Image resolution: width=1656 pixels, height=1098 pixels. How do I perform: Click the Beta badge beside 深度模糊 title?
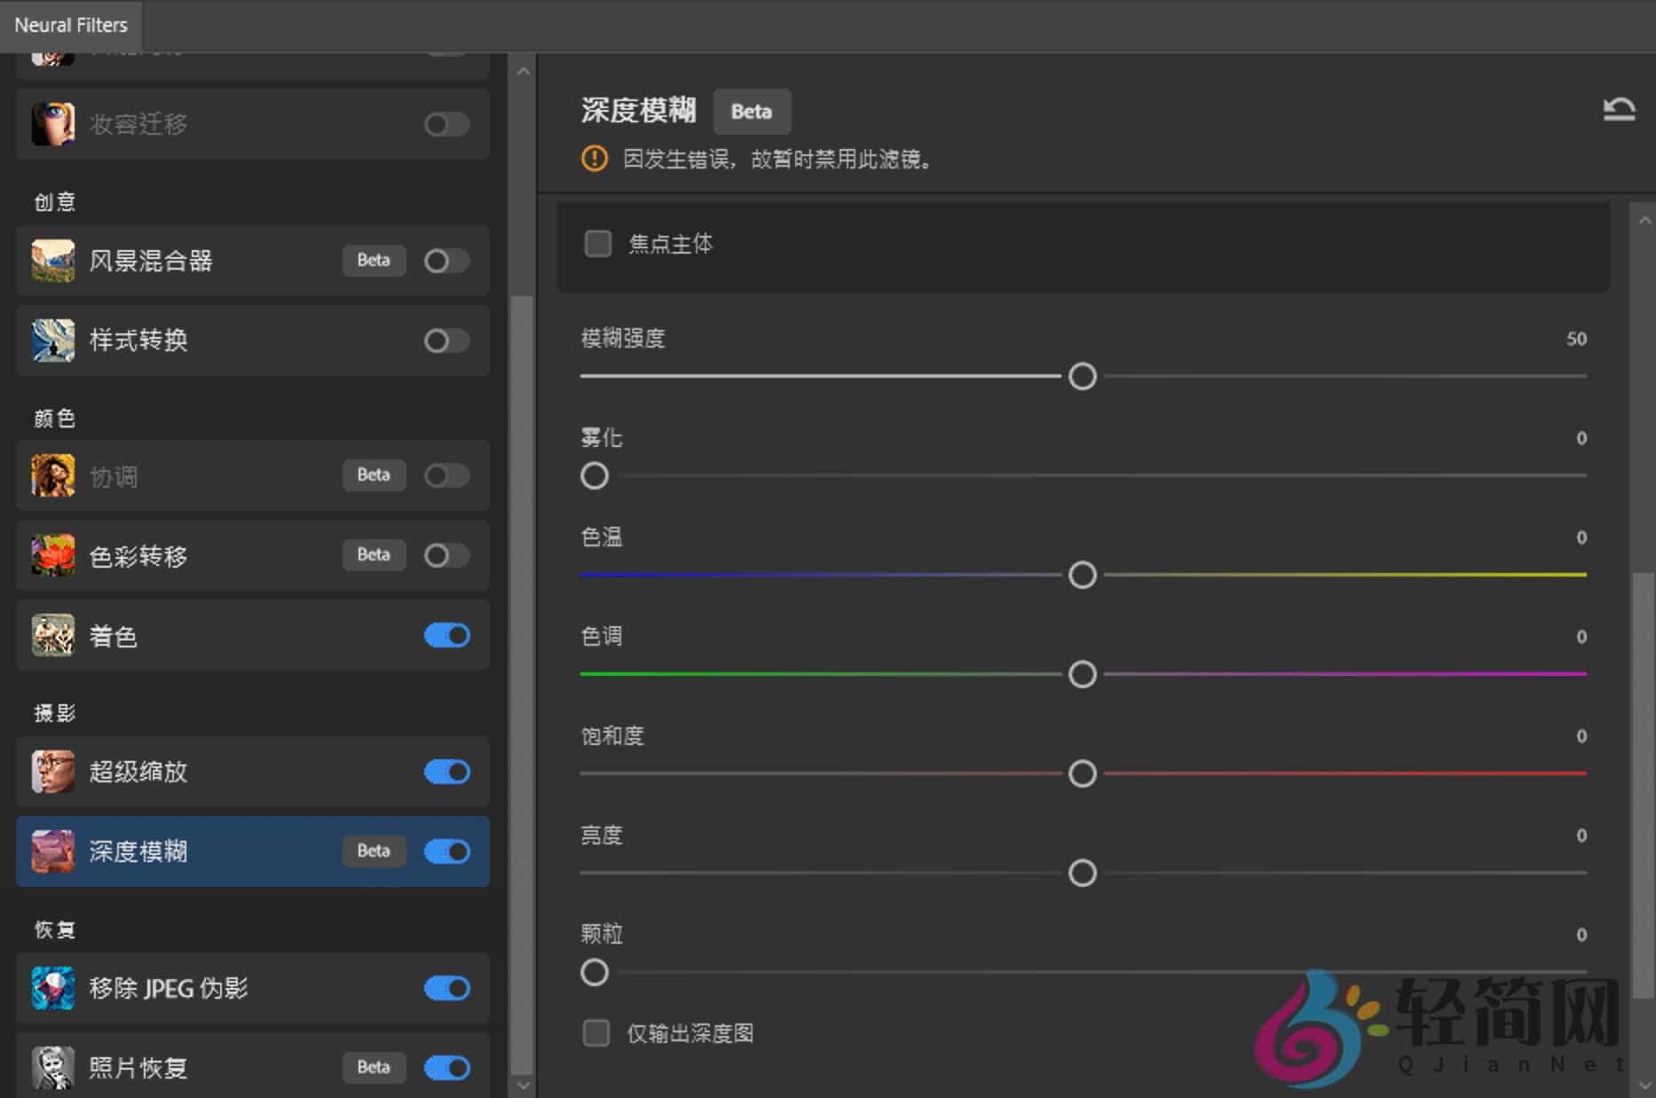tap(752, 112)
